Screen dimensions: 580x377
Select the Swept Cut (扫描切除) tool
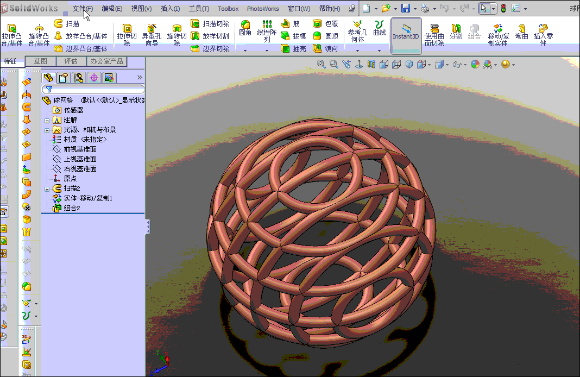pos(210,24)
